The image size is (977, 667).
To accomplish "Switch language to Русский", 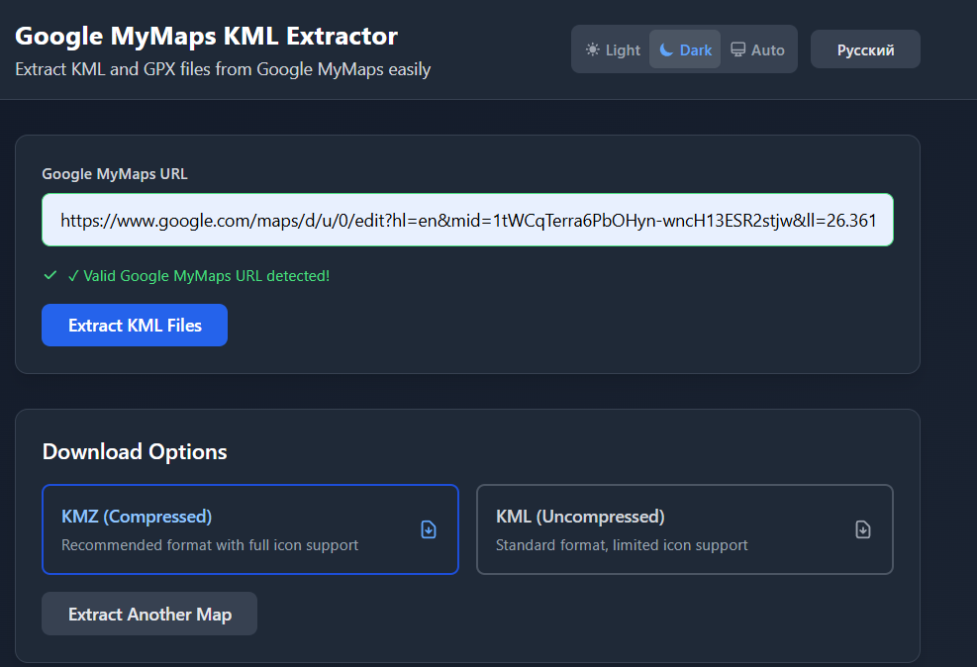I will point(865,49).
